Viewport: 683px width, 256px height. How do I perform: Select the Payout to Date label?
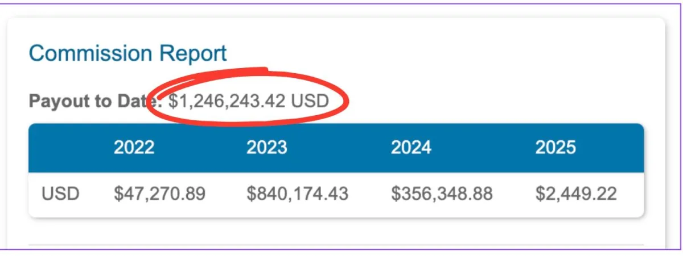[x=95, y=102]
